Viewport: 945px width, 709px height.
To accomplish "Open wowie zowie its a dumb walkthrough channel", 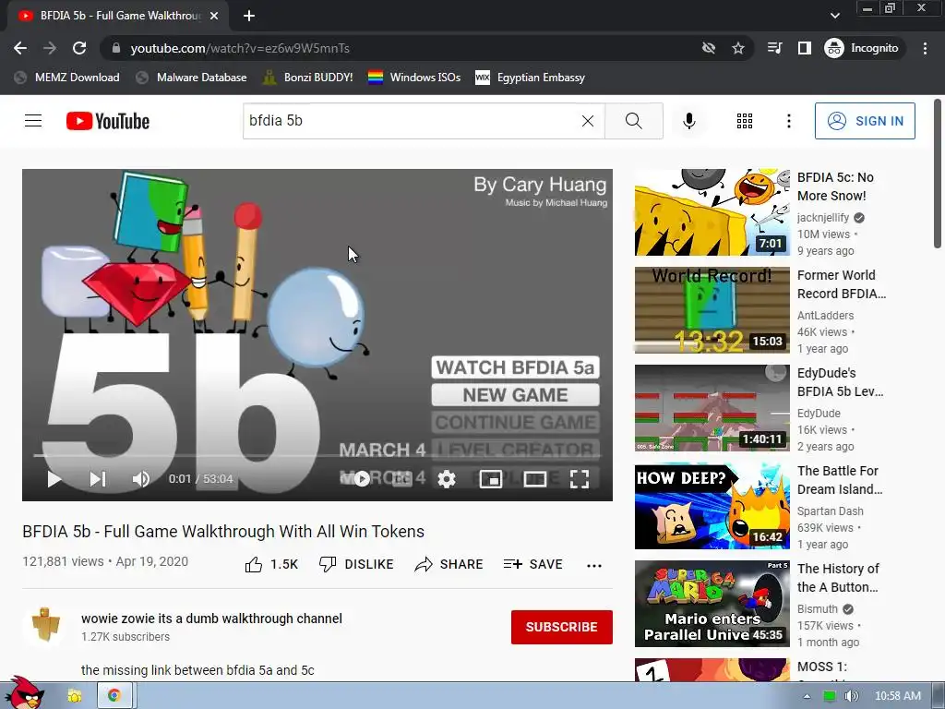I will pyautogui.click(x=211, y=619).
